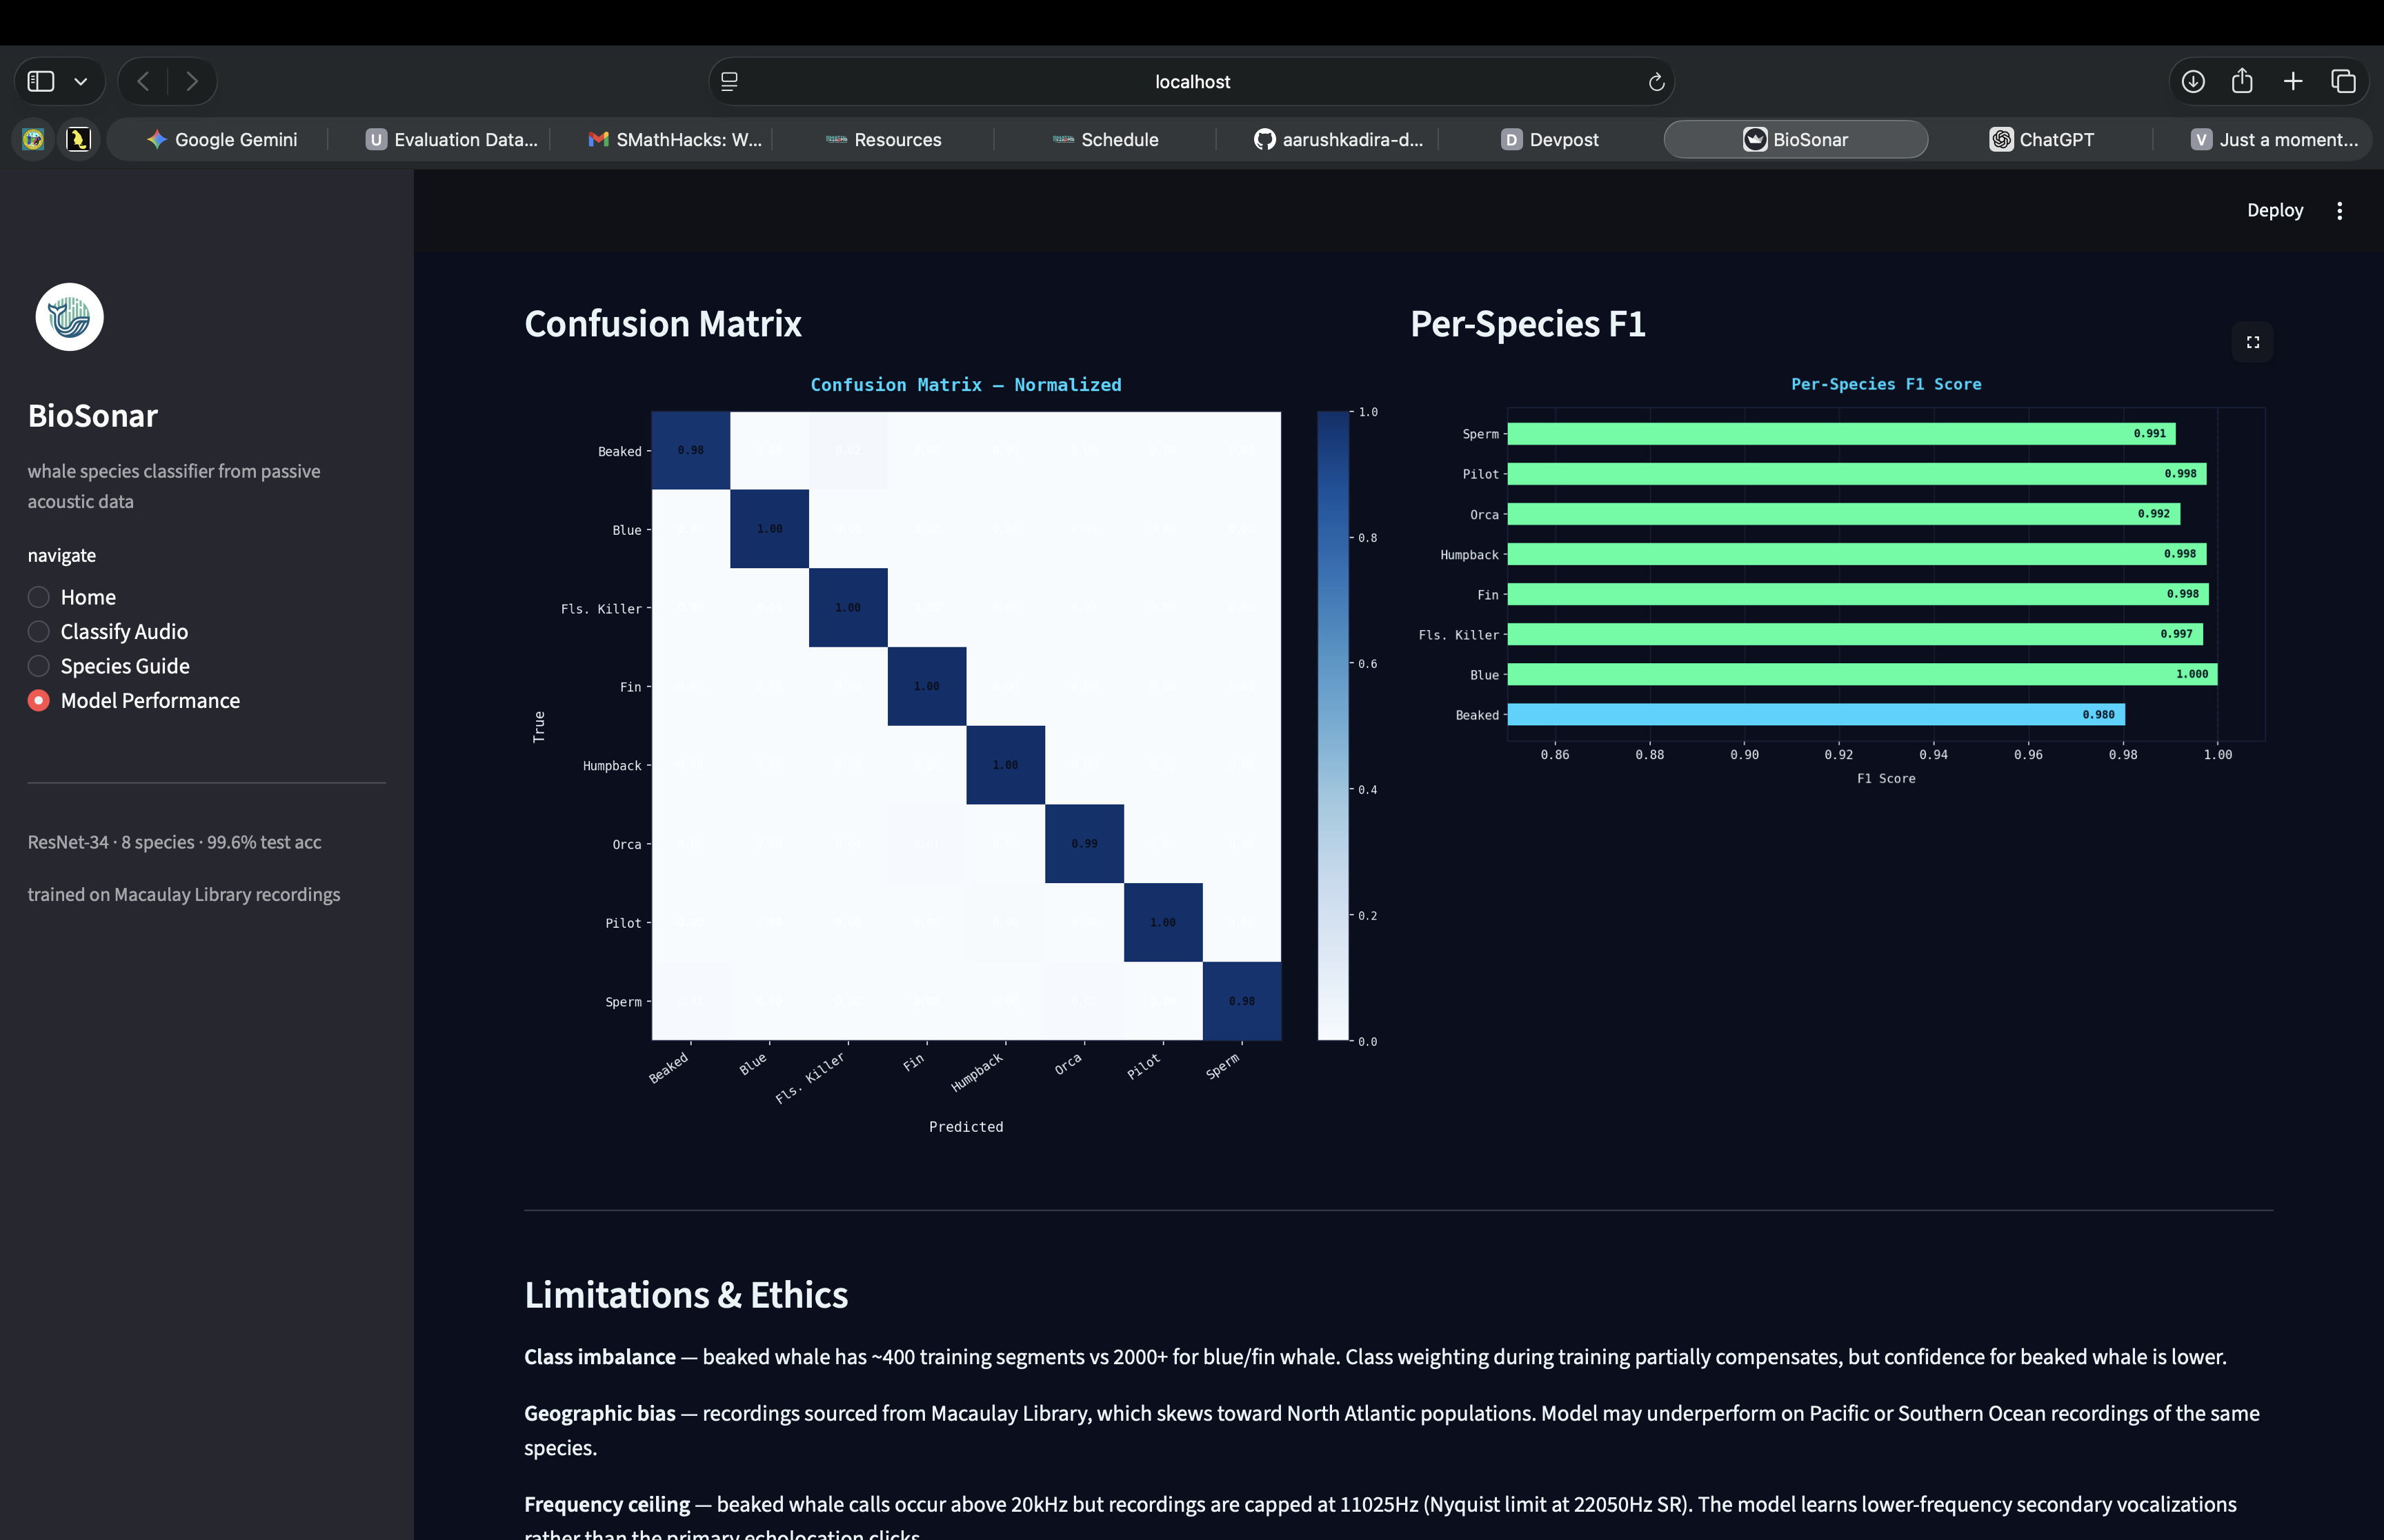Open the sidebar options dropdown chevron
The image size is (2384, 1540).
(x=81, y=82)
